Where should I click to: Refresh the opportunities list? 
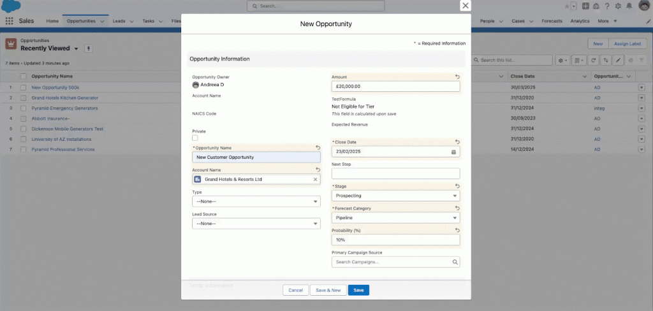(594, 61)
